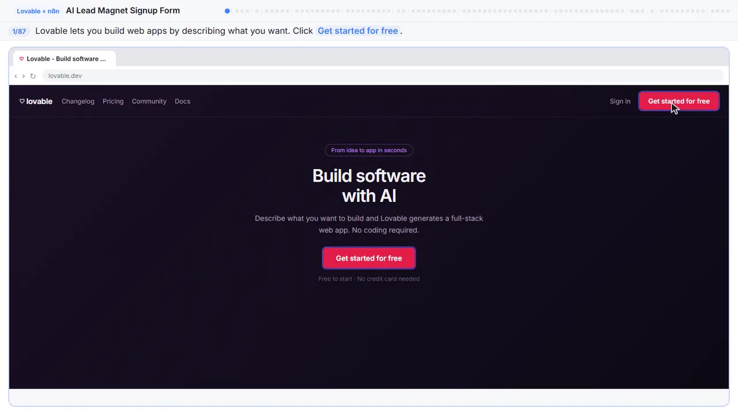
Task: Select the Lovable - Build software browser tab
Action: (x=63, y=59)
